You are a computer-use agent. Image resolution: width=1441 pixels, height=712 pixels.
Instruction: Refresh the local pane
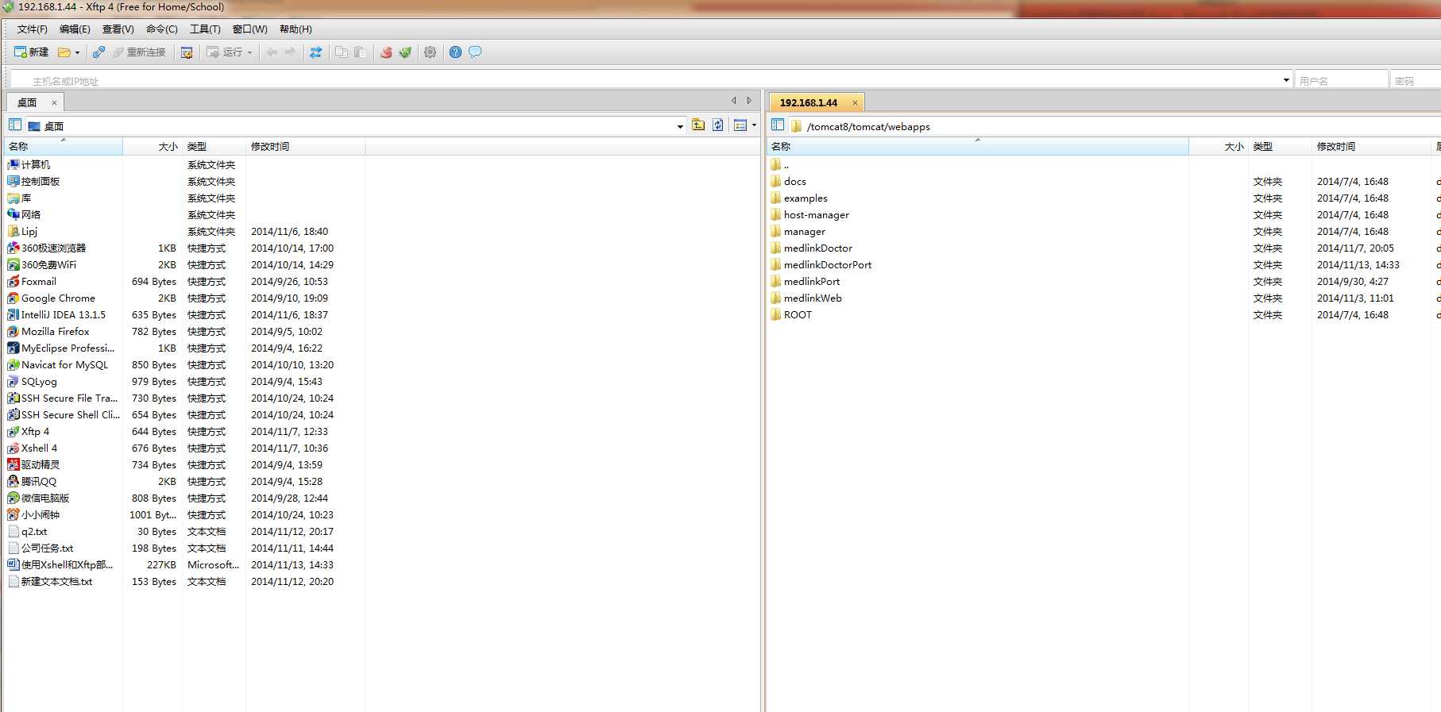pos(718,125)
